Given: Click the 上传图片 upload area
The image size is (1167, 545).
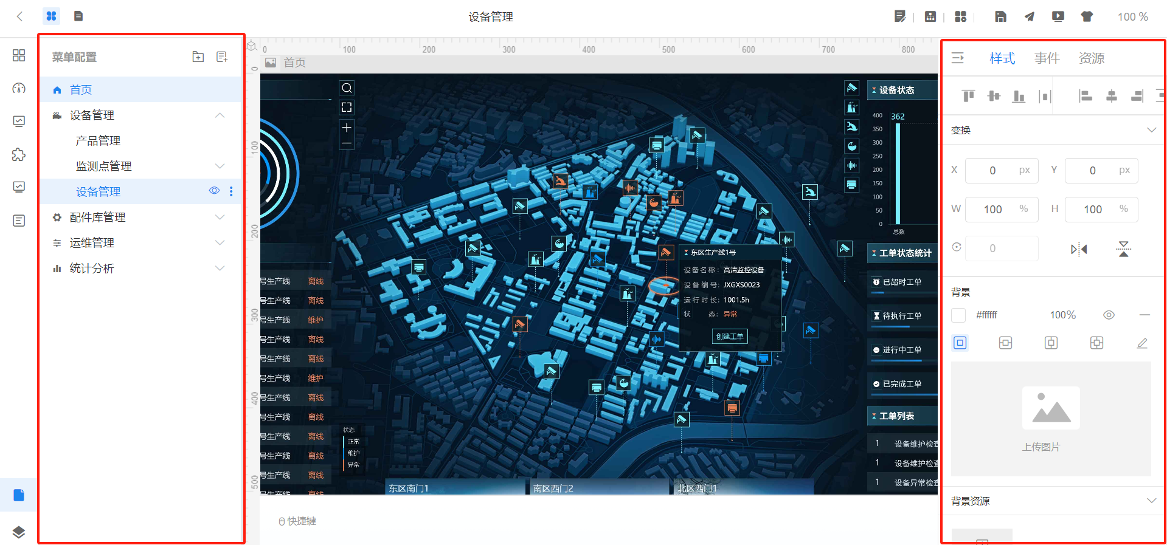Looking at the screenshot, I should (1051, 419).
